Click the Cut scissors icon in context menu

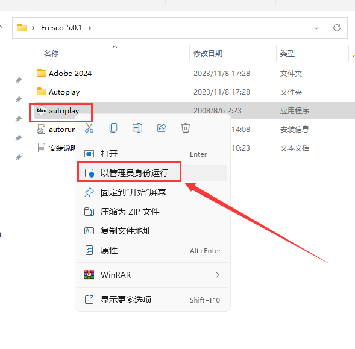[89, 128]
